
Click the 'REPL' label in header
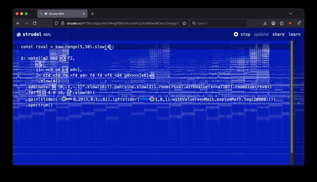[47, 35]
